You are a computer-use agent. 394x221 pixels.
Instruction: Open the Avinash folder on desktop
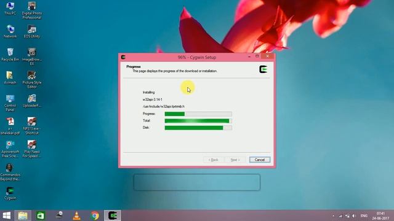pyautogui.click(x=10, y=78)
